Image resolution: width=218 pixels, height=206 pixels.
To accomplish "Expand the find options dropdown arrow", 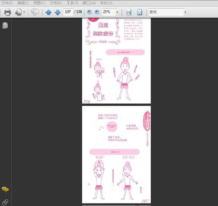I will (185, 12).
